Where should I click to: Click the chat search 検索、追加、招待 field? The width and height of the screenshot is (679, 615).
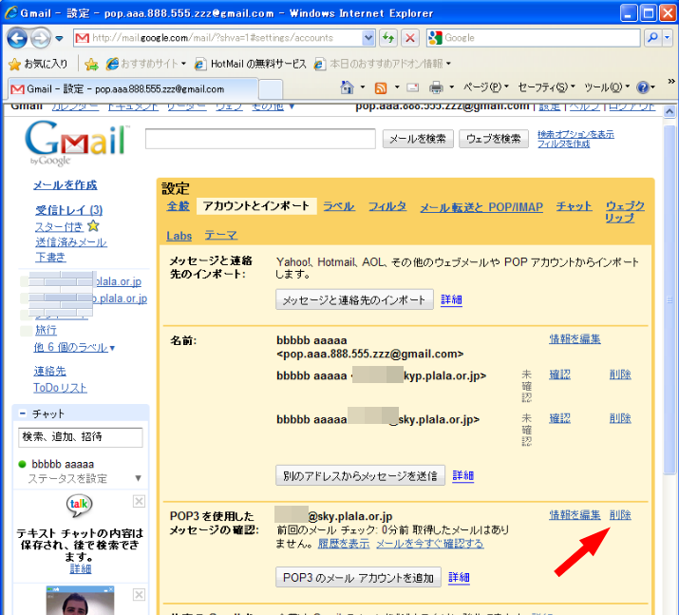pos(81,437)
